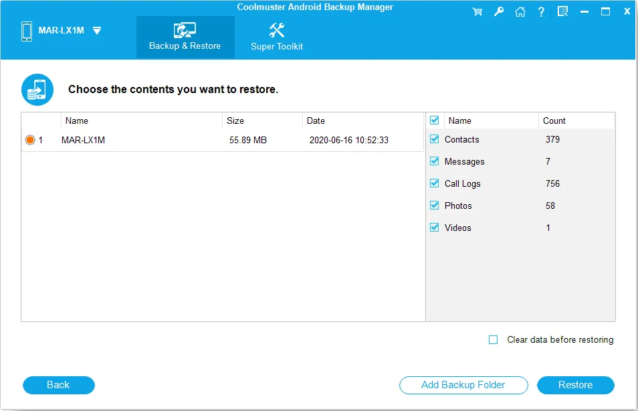Image resolution: width=638 pixels, height=411 pixels.
Task: Click the Super Toolkit wrench icon
Action: [277, 30]
